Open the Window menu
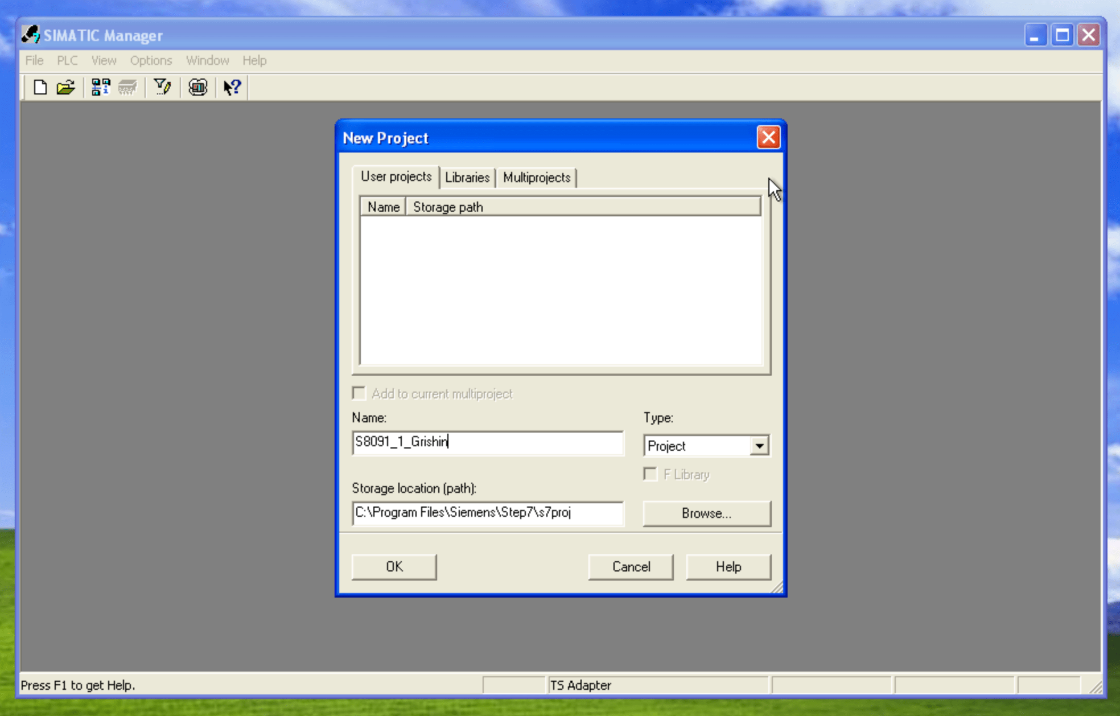This screenshot has height=716, width=1120. 207,60
